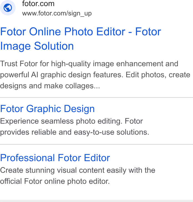Click divider line above Fotor Graphic Design
193x202 pixels.
pos(96,97)
